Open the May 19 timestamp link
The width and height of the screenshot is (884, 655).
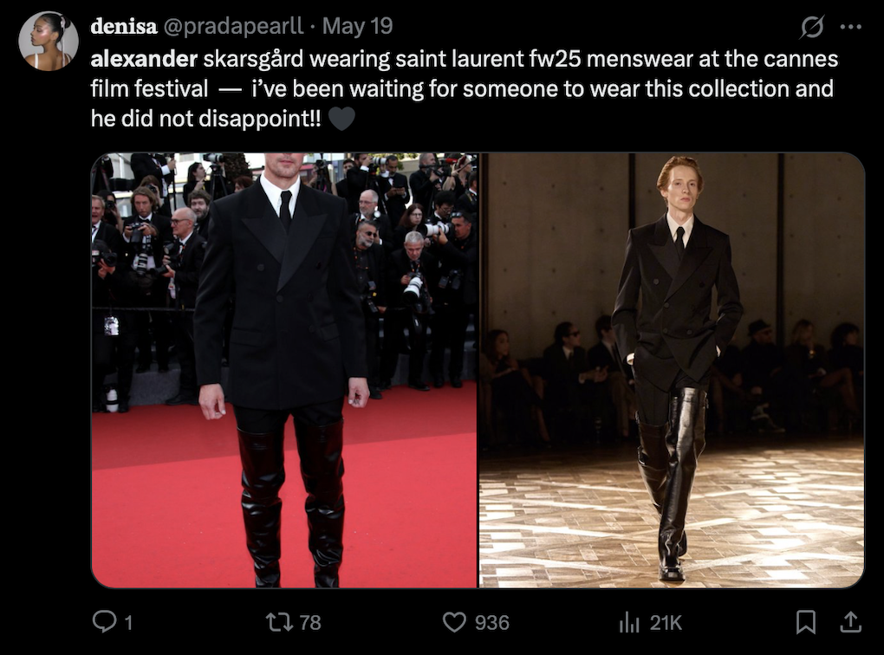(357, 26)
